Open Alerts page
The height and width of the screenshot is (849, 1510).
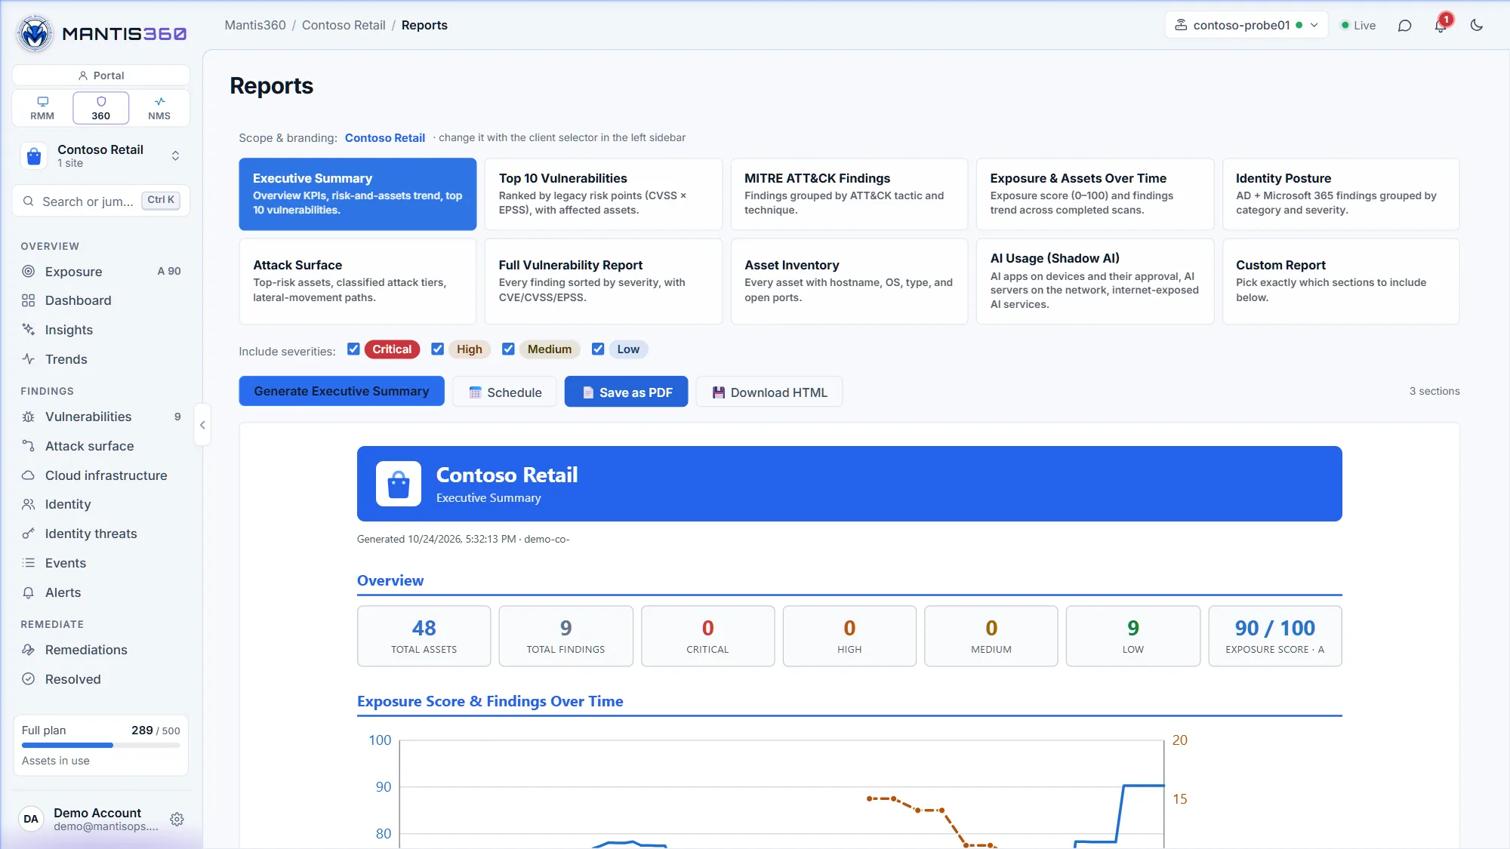pyautogui.click(x=101, y=592)
